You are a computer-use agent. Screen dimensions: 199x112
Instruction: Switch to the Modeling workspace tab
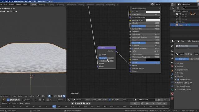[42, 5]
